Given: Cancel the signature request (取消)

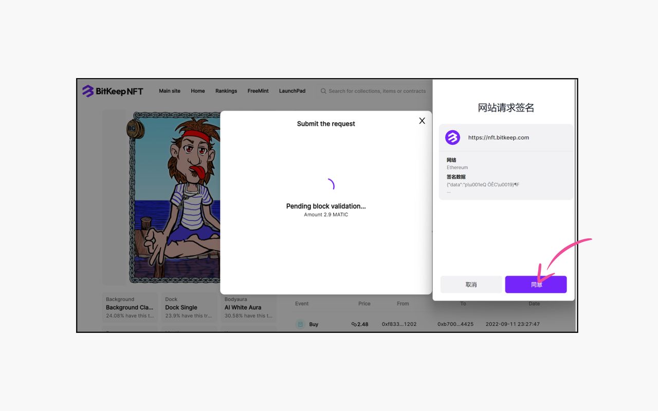Looking at the screenshot, I should tap(471, 285).
